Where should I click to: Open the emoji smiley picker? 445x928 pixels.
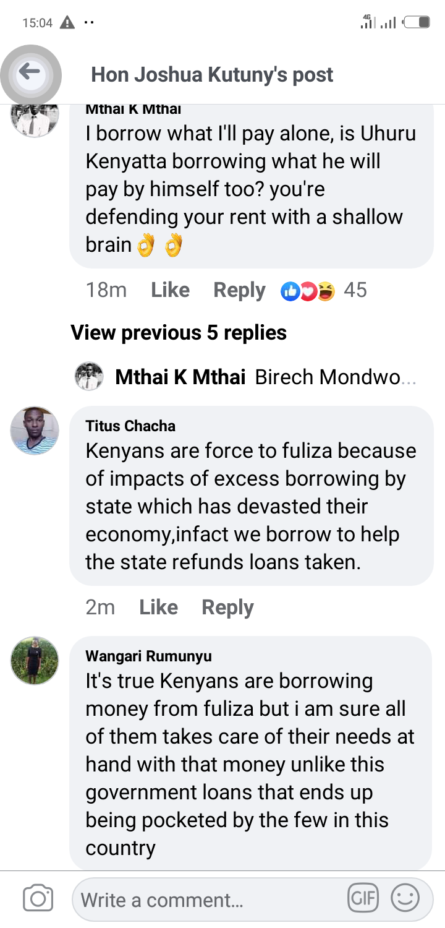point(405,898)
